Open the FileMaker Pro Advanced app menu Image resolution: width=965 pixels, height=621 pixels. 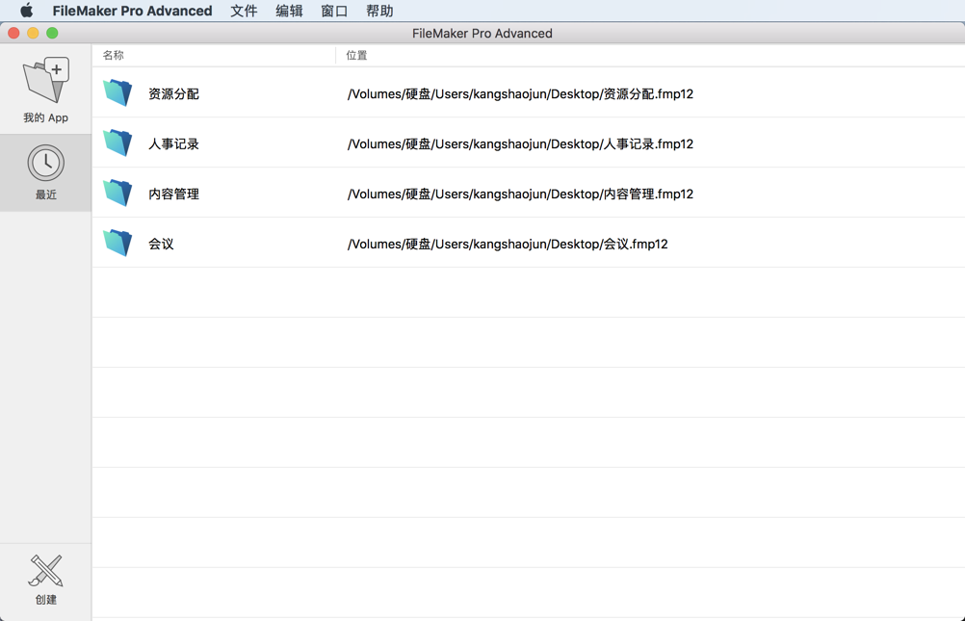(132, 11)
